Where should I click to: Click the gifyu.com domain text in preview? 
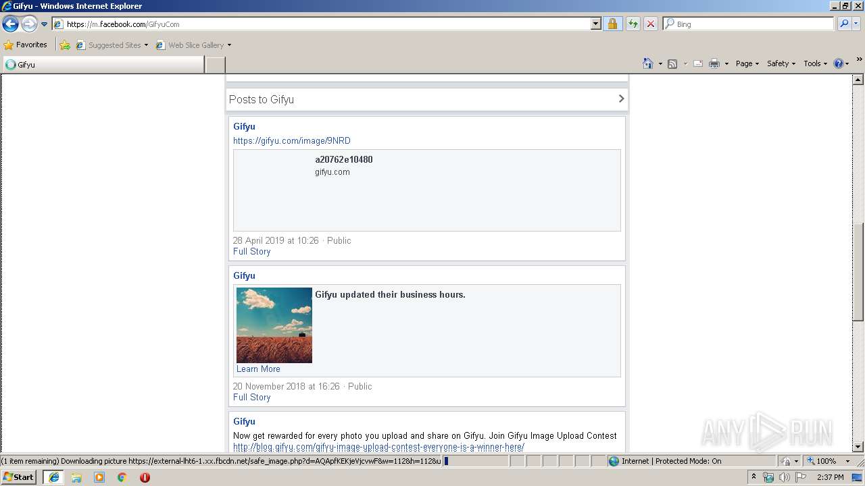pos(332,172)
